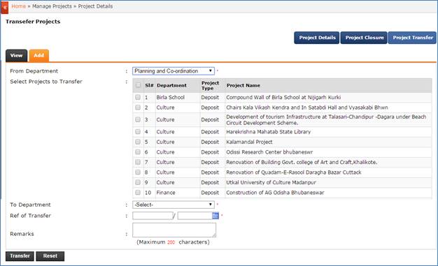Click the Transfer button at bottom

click(20, 256)
